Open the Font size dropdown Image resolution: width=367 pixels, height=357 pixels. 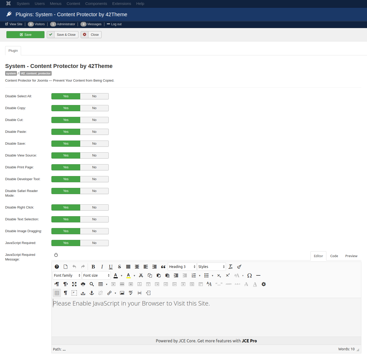(96, 275)
